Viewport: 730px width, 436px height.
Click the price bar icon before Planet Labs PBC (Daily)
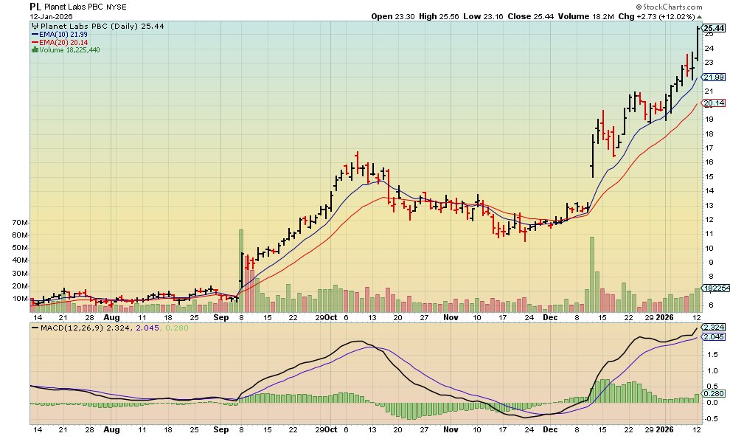pyautogui.click(x=35, y=26)
